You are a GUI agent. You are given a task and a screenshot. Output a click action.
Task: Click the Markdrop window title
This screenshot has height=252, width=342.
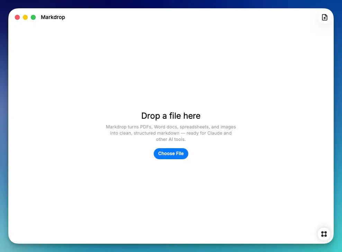53,17
